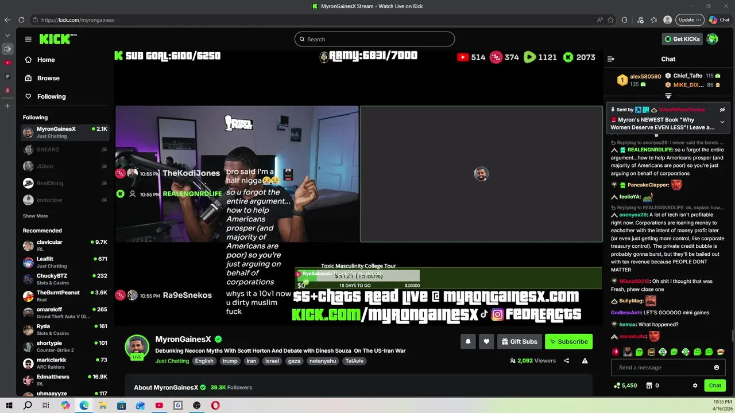Click the iran tag

[x=251, y=361]
